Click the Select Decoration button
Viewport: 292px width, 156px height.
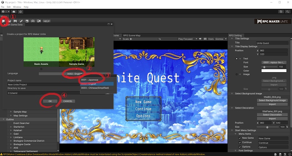(x=272, y=115)
